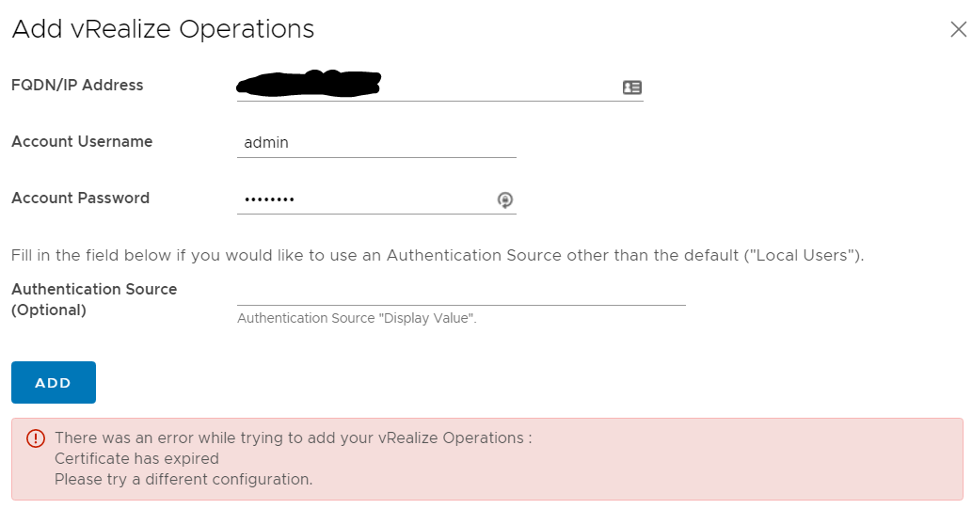
Task: Focus the Account Username field containing admin
Action: pyautogui.click(x=376, y=143)
